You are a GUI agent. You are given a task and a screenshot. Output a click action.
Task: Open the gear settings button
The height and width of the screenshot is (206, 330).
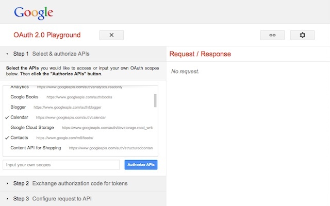pyautogui.click(x=303, y=35)
